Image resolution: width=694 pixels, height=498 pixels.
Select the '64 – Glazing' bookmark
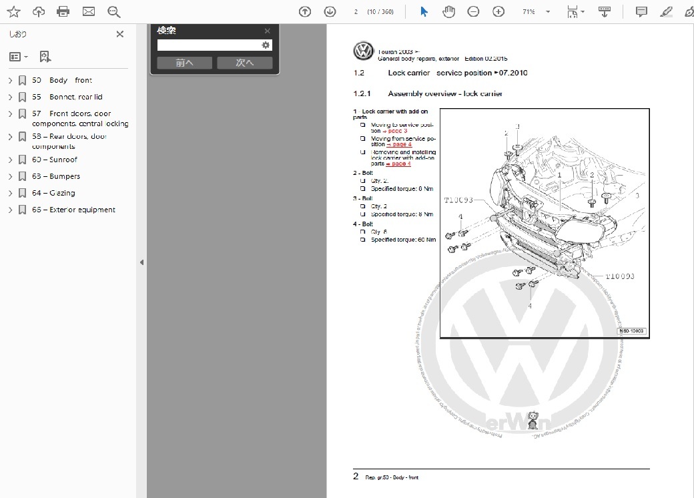tap(62, 193)
